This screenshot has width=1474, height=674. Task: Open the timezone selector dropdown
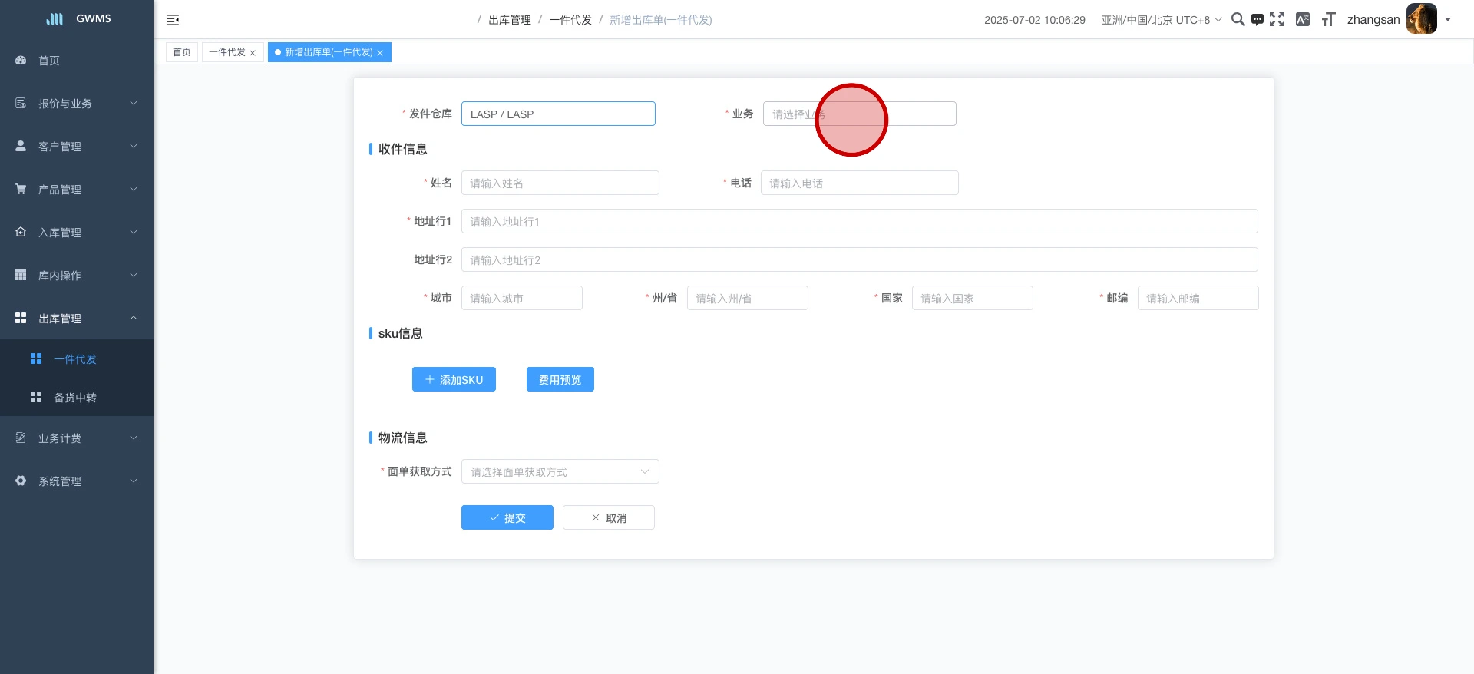[1161, 20]
